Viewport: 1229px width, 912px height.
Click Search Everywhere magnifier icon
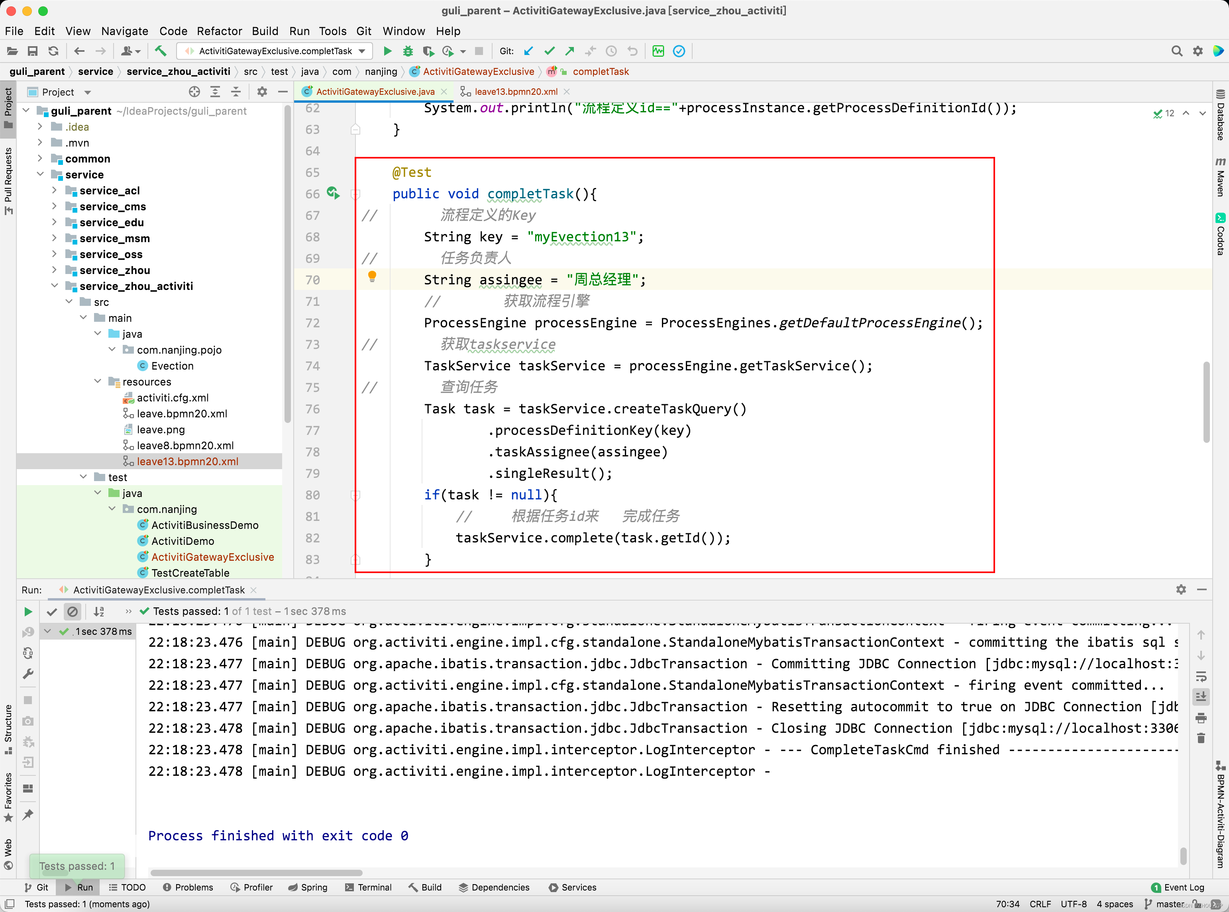pos(1176,51)
